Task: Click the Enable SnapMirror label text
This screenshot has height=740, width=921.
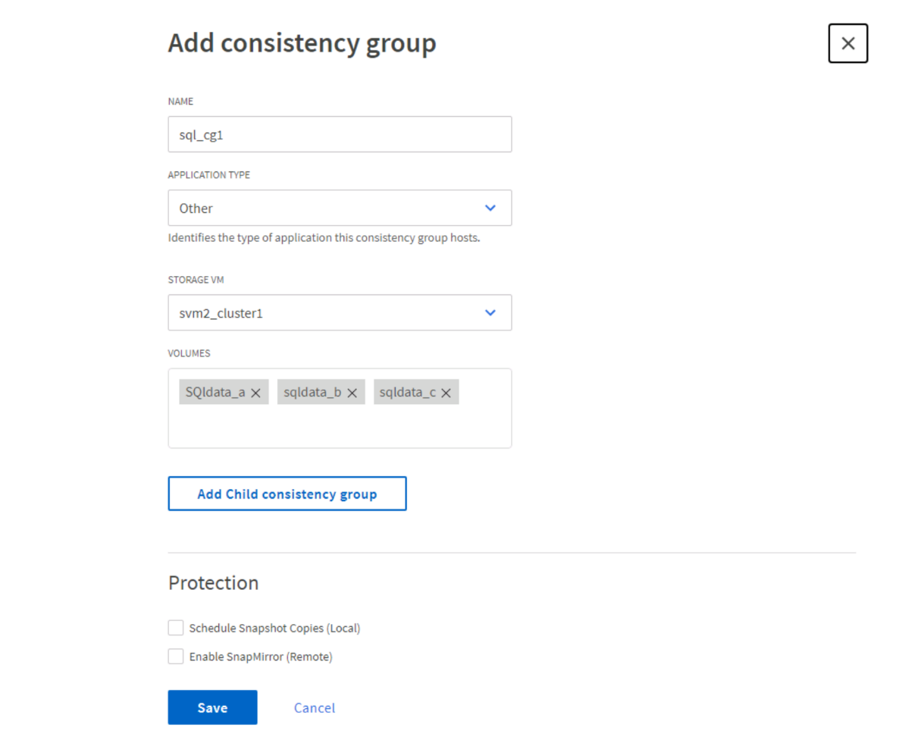Action: (261, 657)
